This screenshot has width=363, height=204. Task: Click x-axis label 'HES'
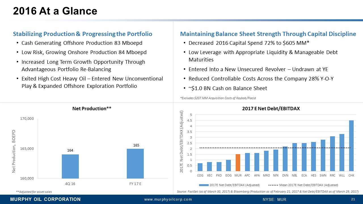(x=314, y=176)
